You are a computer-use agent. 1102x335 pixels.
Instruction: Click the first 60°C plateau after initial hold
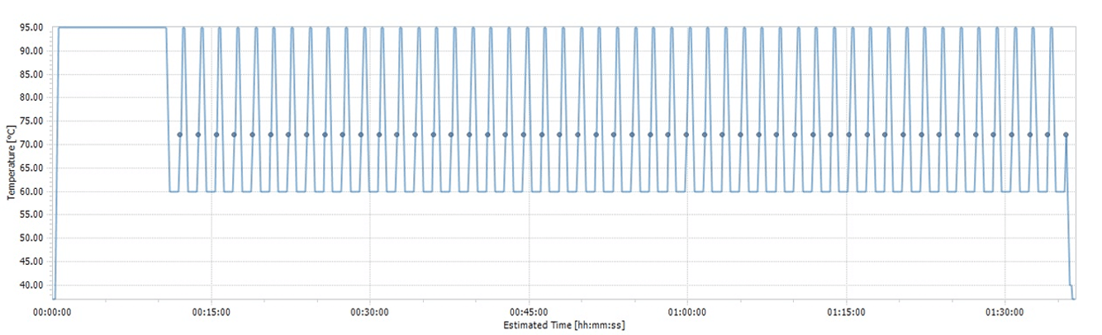pyautogui.click(x=174, y=191)
